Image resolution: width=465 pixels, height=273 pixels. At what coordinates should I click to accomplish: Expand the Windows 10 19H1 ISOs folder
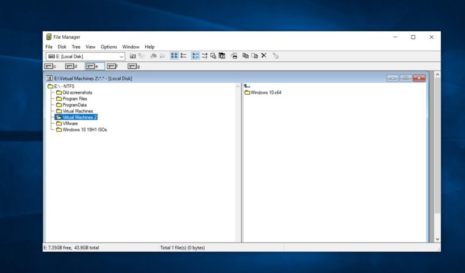(83, 129)
